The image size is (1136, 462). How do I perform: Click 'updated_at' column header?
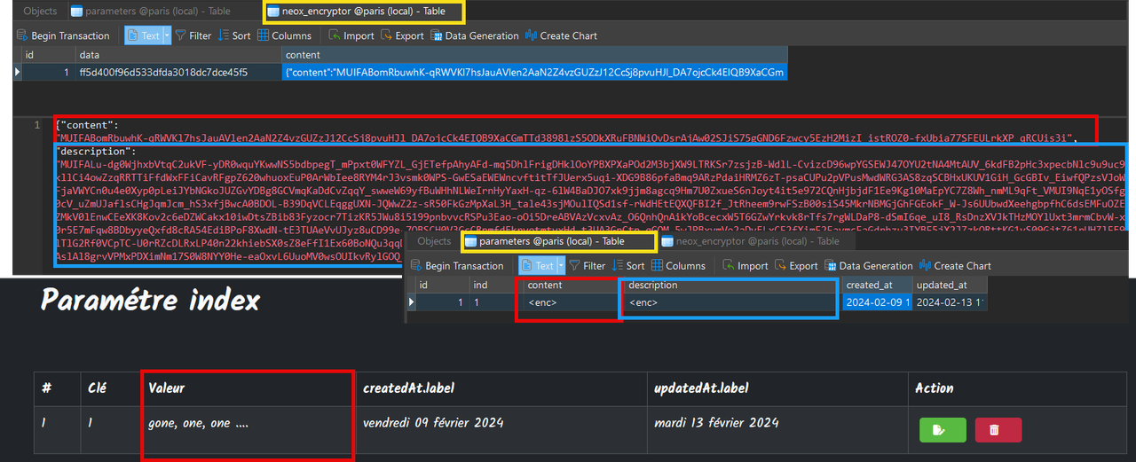(950, 285)
